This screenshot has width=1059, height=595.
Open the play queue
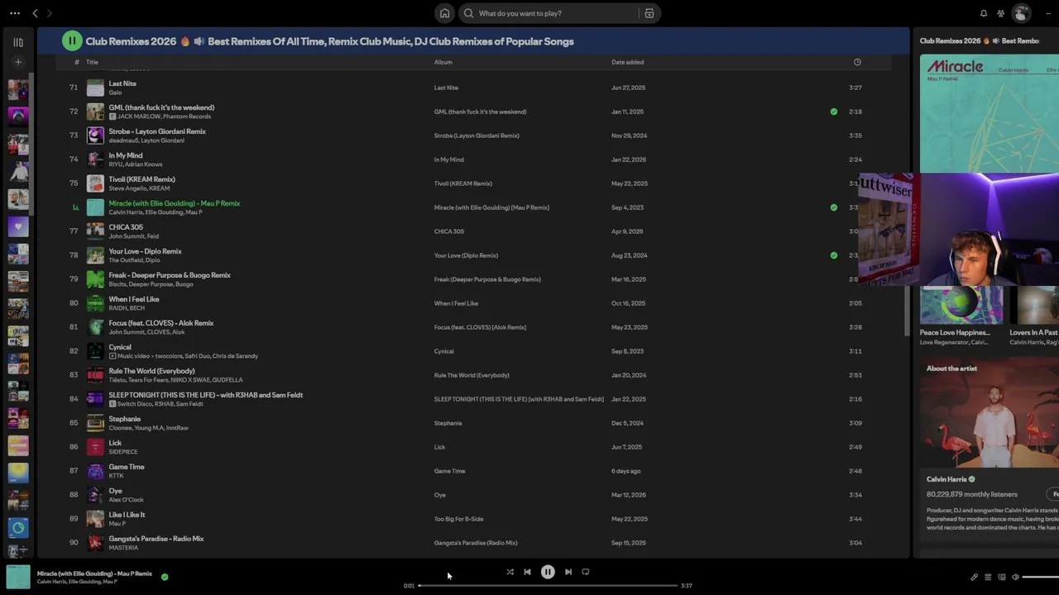coord(988,577)
